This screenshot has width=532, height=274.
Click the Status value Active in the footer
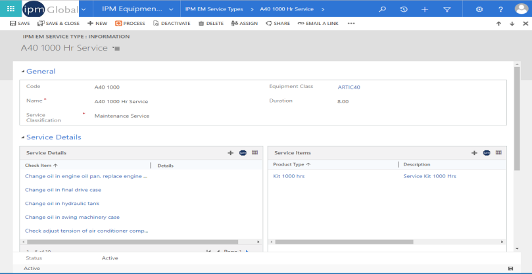[110, 258]
